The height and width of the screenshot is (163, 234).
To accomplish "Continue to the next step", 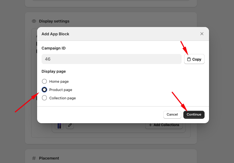I will 194,115.
